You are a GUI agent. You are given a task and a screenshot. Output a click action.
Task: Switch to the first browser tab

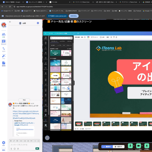coord(13,2)
